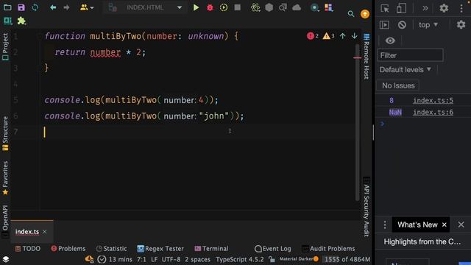This screenshot has height=265, width=471.
Task: Save all files with floppy disk icon
Action: click(21, 7)
